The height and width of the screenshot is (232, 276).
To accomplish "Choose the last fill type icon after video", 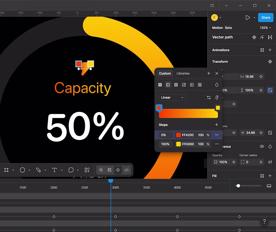I will click(200, 85).
